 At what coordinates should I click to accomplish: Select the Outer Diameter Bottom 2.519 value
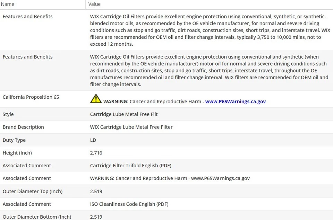(96, 217)
